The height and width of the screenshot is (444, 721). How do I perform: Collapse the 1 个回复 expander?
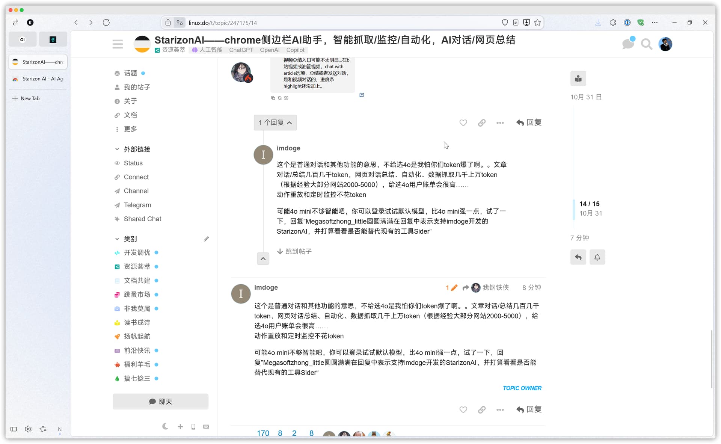tap(275, 122)
